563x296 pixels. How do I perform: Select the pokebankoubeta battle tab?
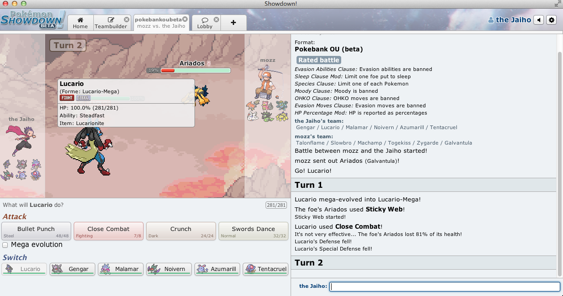161,22
